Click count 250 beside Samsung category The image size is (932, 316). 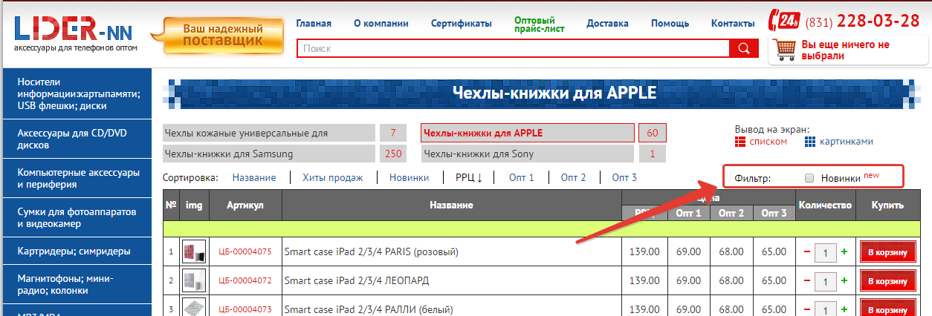(392, 154)
